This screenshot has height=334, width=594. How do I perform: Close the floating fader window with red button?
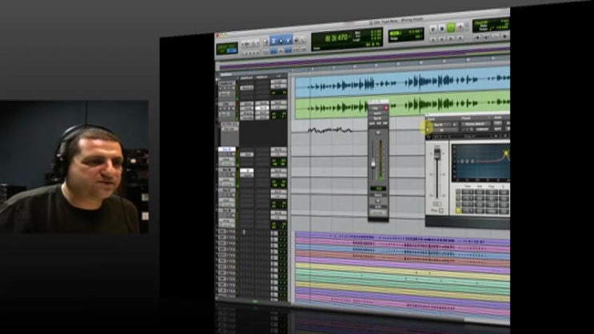click(x=386, y=107)
